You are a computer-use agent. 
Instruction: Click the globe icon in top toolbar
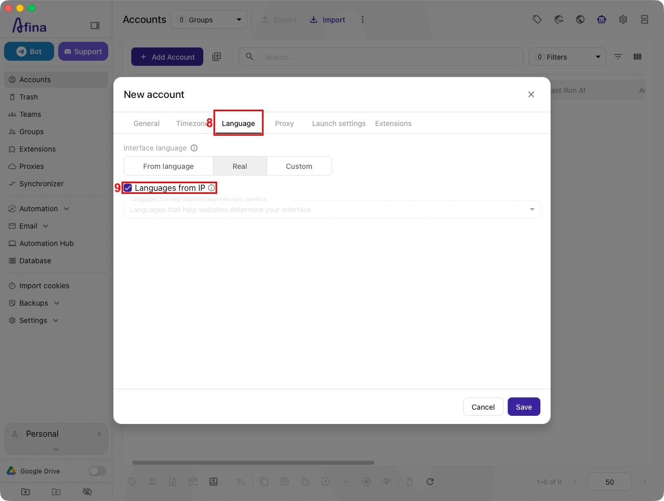(x=580, y=19)
